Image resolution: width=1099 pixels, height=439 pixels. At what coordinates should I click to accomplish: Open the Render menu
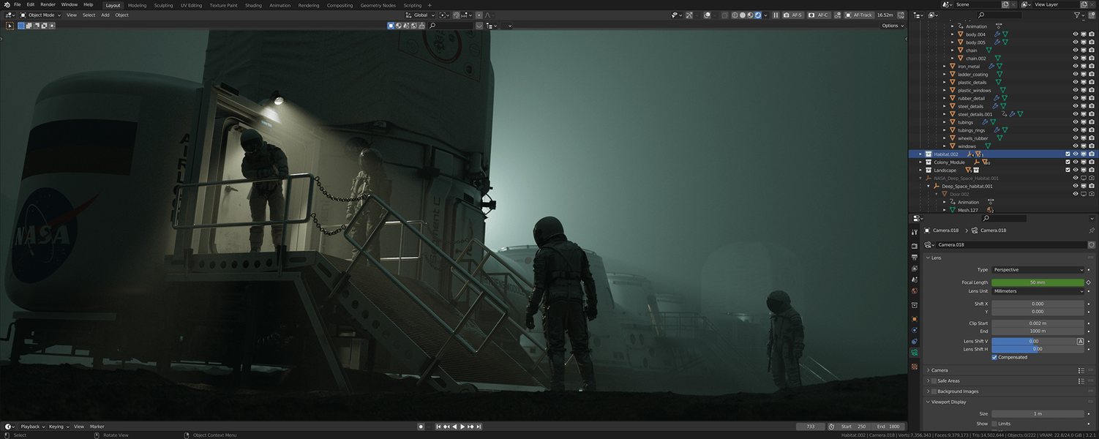[x=48, y=4]
